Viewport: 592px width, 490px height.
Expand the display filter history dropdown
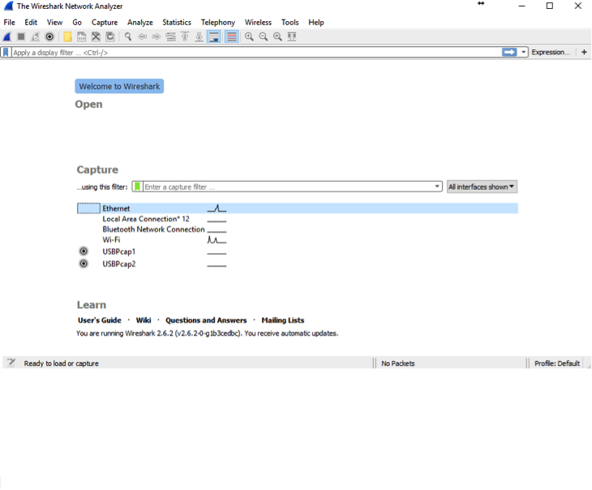524,52
